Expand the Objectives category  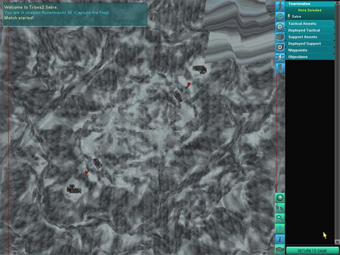click(310, 57)
